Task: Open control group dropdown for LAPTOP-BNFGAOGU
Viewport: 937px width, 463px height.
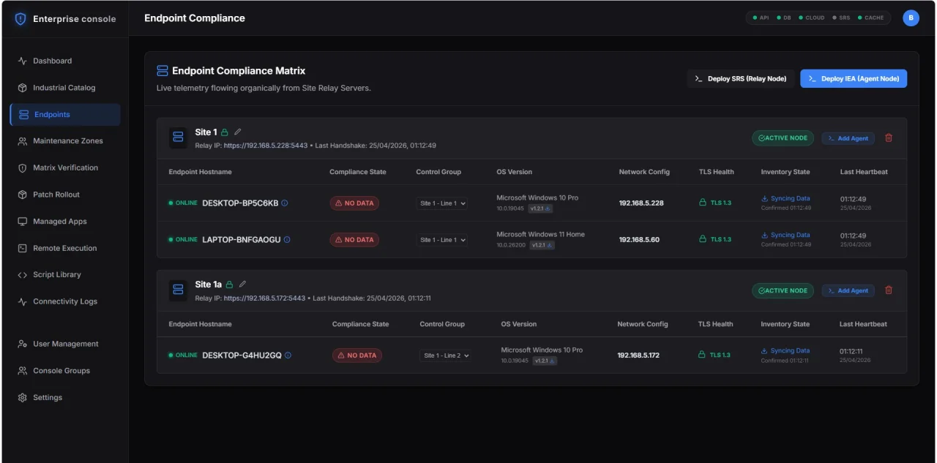Action: pyautogui.click(x=442, y=240)
